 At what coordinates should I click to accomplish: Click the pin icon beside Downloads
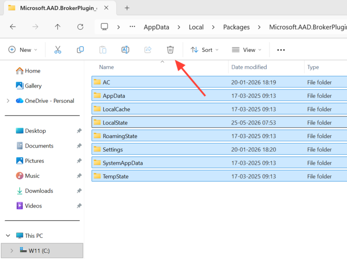[79, 191]
